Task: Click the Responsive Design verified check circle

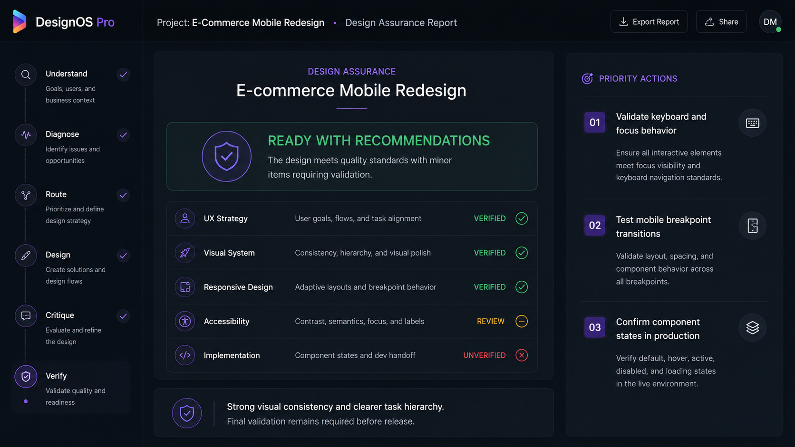Action: pyautogui.click(x=522, y=287)
